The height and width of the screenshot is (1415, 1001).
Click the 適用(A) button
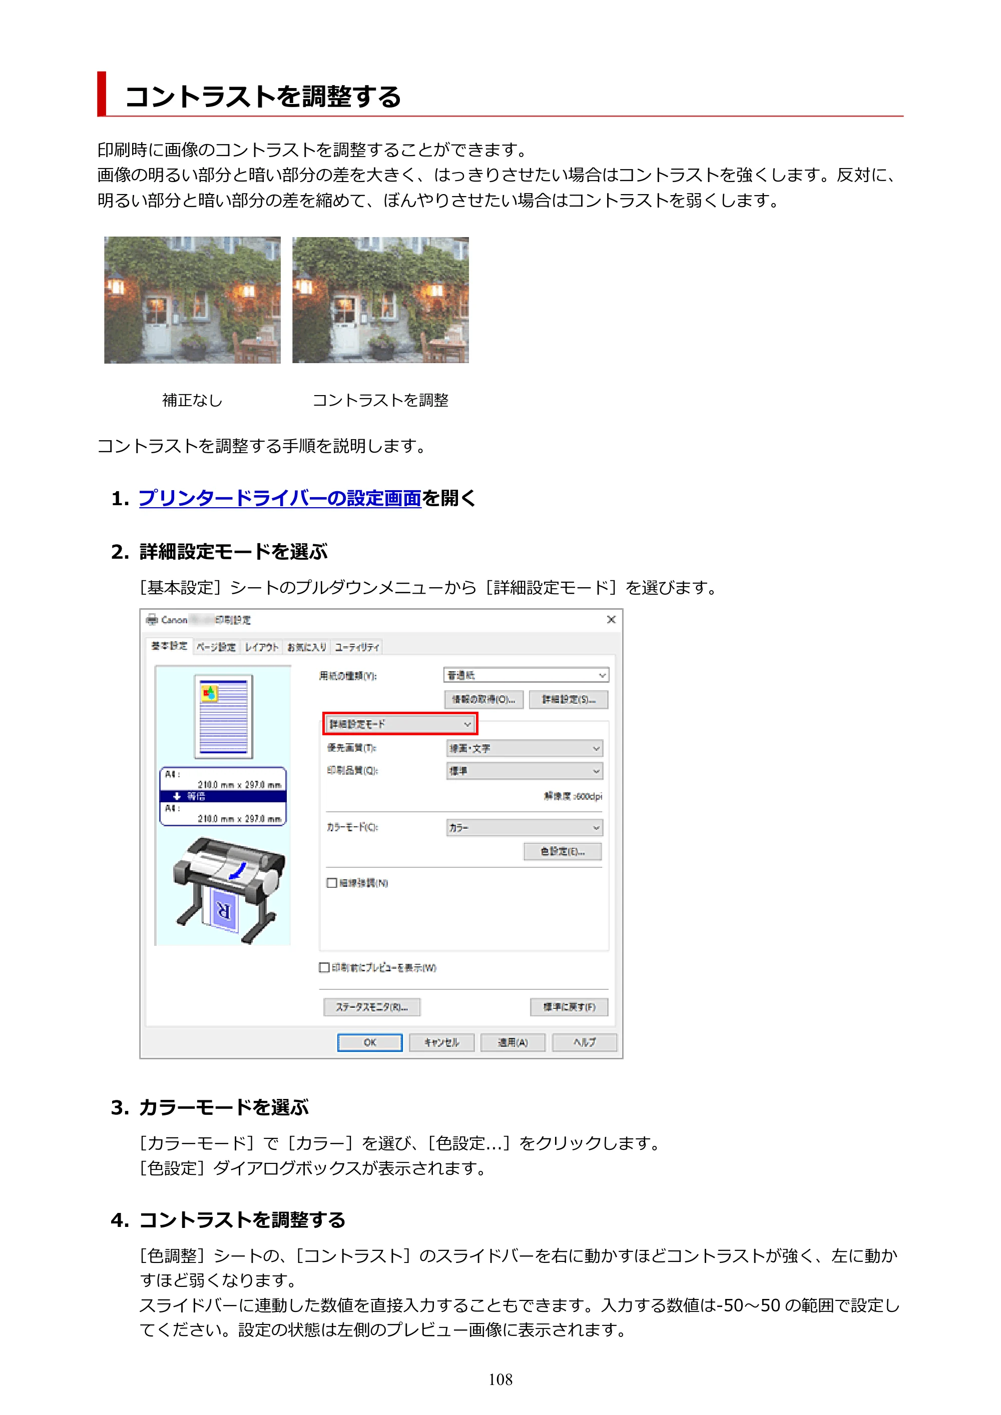coord(513,1043)
